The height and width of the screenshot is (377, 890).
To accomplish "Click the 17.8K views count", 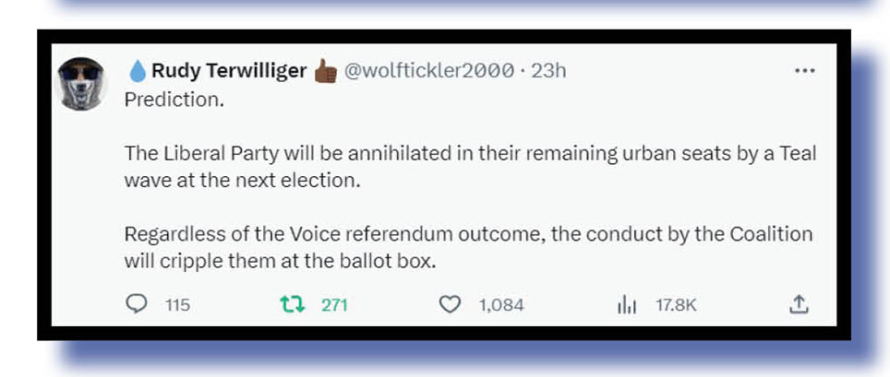I will point(676,305).
